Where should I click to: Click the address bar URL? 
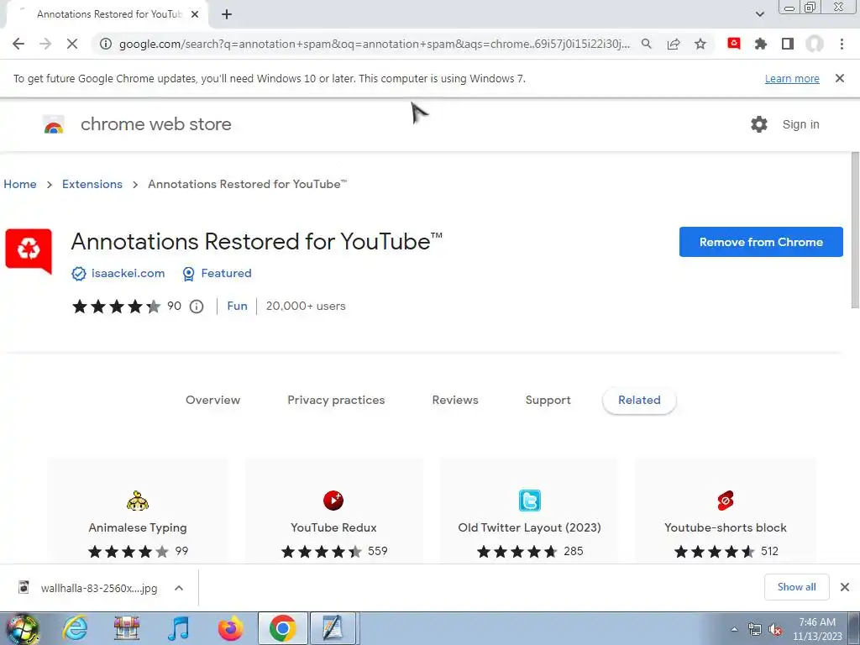374,44
